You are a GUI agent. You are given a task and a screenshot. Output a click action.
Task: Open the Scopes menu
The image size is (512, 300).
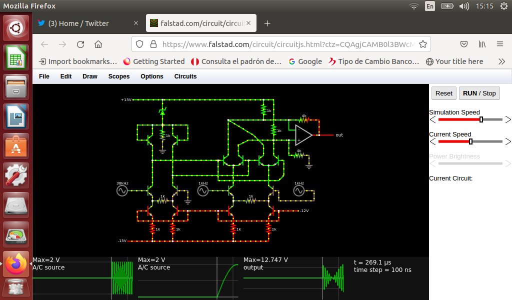pos(119,76)
